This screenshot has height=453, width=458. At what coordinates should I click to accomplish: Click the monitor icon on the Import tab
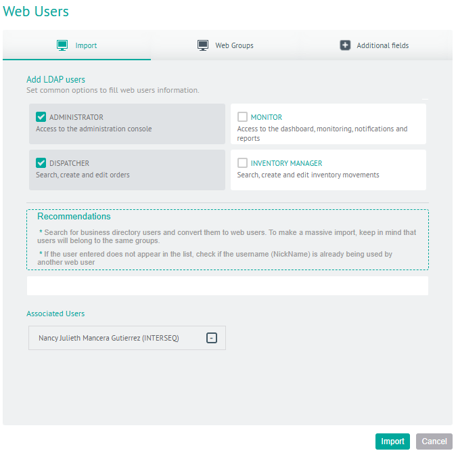click(x=62, y=45)
